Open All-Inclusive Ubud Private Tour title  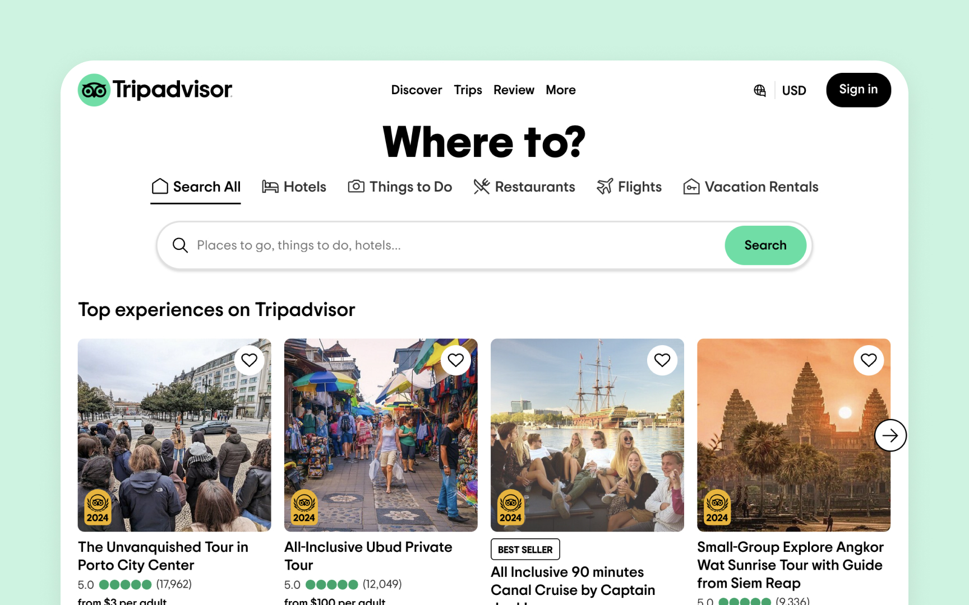pyautogui.click(x=368, y=556)
